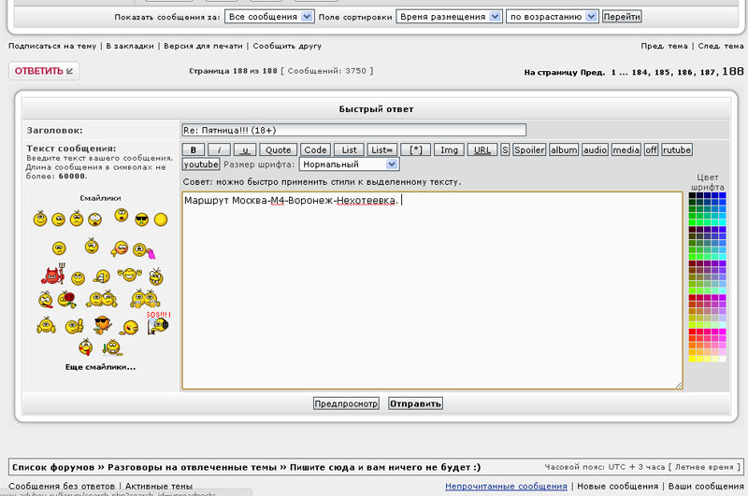Click into the Заголовок subject field

(353, 130)
